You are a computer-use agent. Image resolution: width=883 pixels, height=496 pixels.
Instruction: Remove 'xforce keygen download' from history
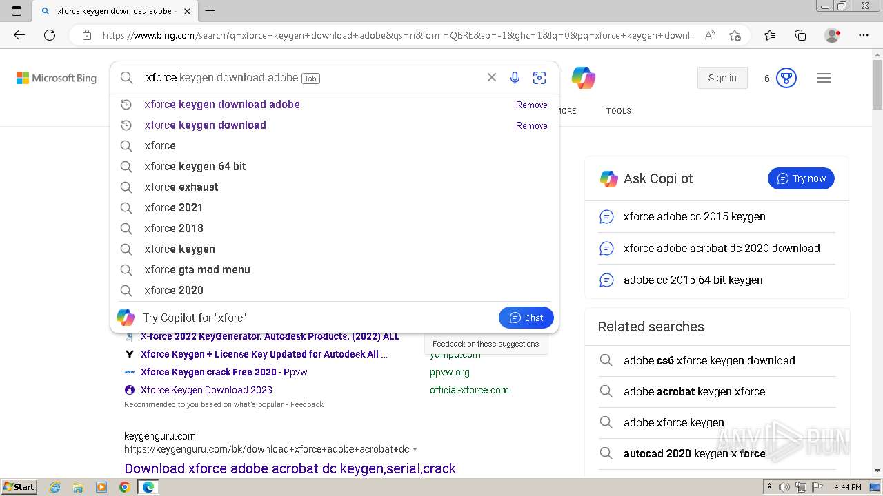tap(532, 125)
